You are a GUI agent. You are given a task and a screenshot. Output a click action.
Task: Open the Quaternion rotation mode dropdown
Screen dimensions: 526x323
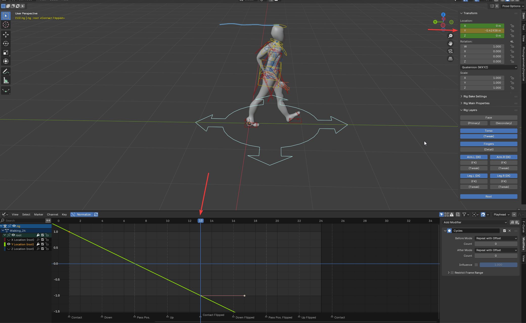tap(489, 67)
